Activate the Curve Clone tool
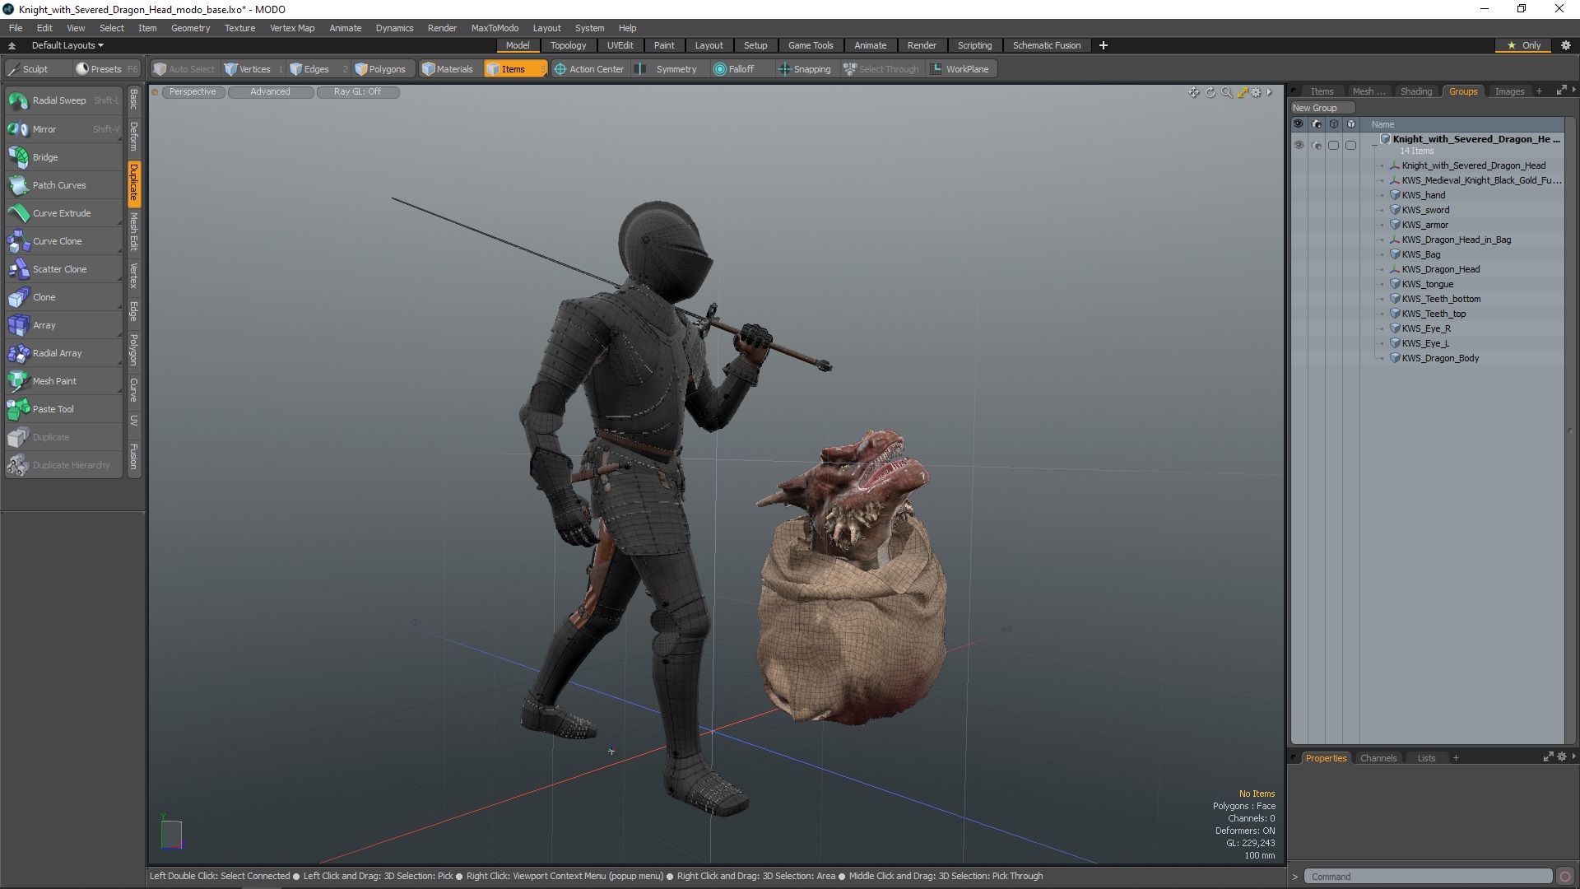 point(63,241)
